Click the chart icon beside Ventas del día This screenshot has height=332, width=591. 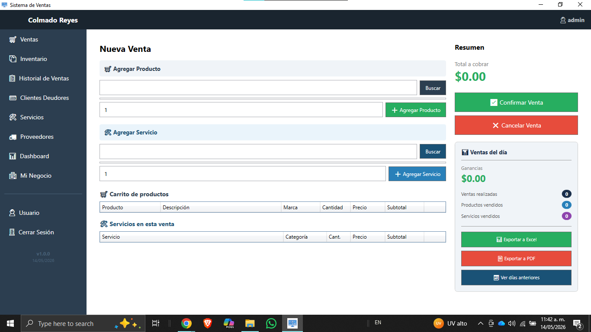click(465, 152)
